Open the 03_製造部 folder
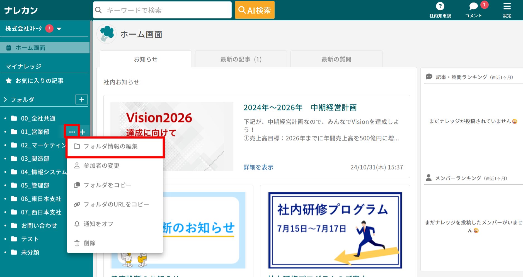523x277 pixels. tap(35, 158)
